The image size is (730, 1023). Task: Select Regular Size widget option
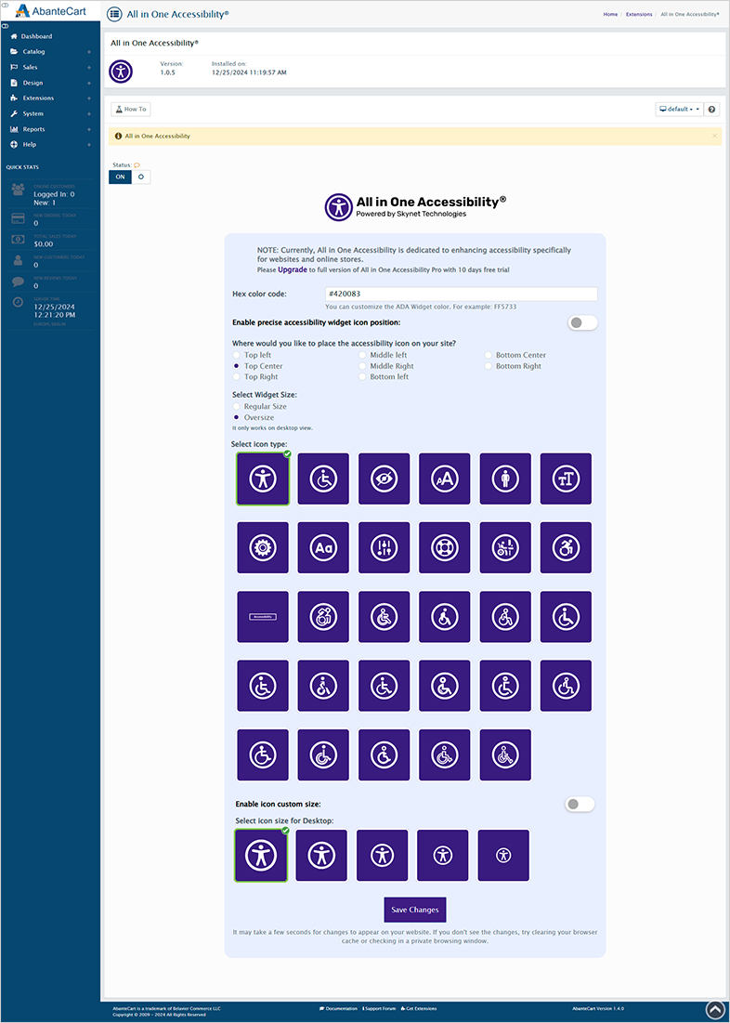(x=237, y=406)
